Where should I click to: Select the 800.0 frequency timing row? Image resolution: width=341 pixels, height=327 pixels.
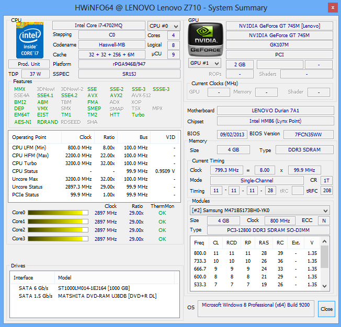(256, 253)
